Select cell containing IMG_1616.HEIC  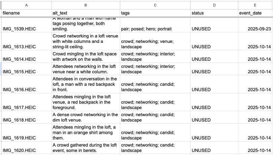tap(26, 84)
